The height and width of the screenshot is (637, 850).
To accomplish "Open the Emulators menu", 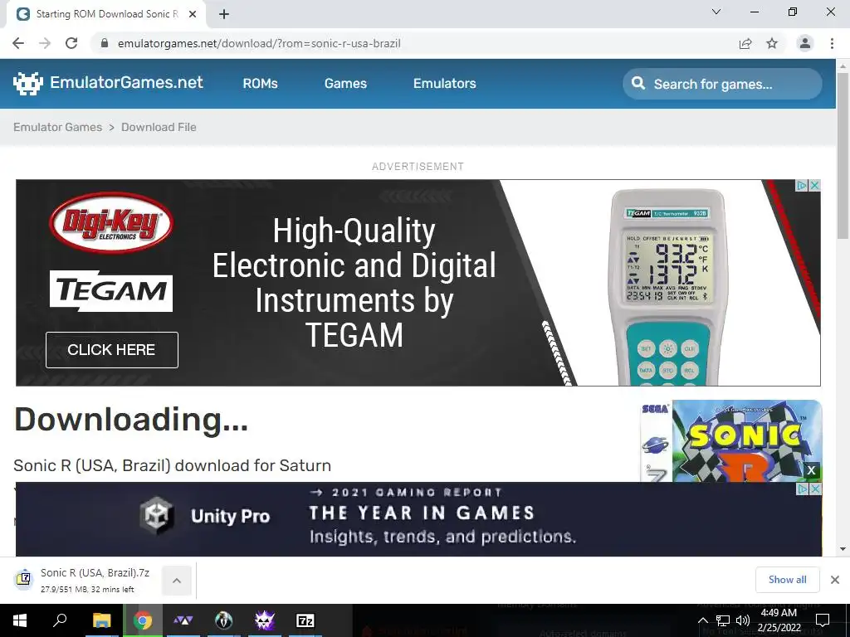I will click(x=445, y=84).
